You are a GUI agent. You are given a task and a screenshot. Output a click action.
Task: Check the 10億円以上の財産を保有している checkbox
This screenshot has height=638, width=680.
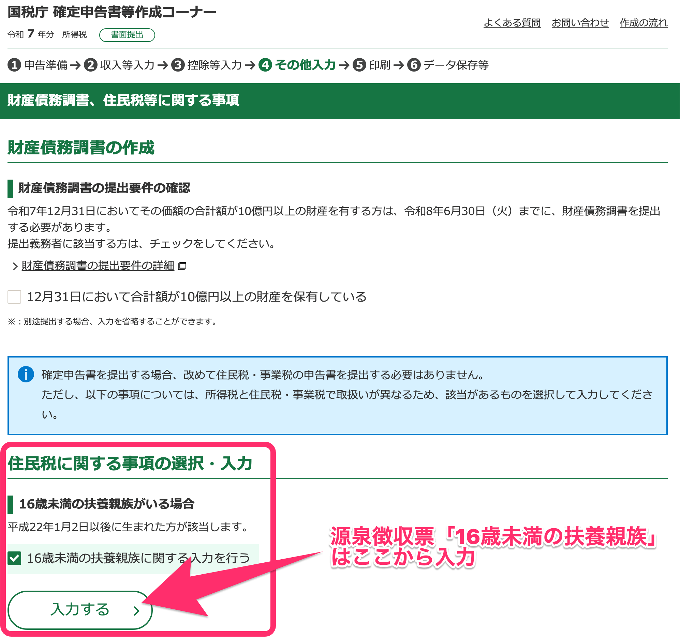click(x=14, y=297)
